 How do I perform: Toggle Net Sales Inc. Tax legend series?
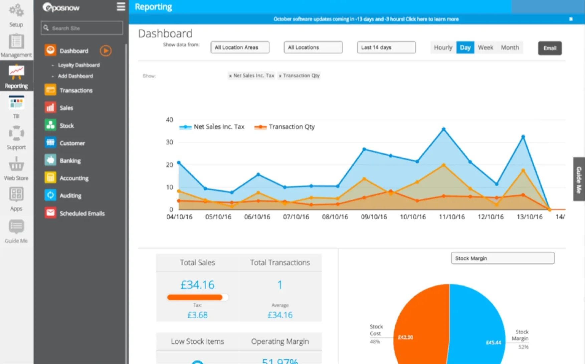click(x=212, y=127)
